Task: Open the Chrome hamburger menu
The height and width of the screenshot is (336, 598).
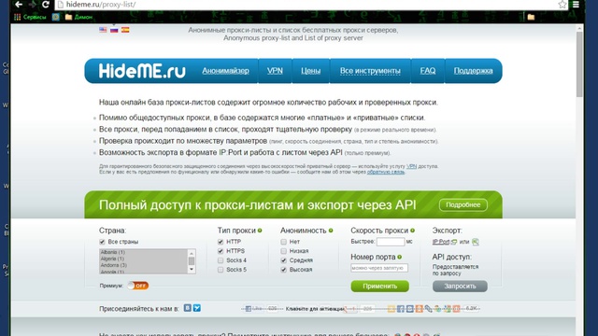Action: point(576,5)
